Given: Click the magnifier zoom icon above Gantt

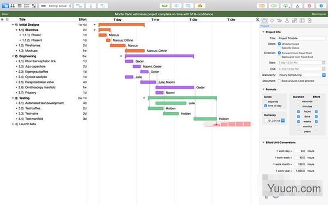Looking at the screenshot, I should click(257, 20).
